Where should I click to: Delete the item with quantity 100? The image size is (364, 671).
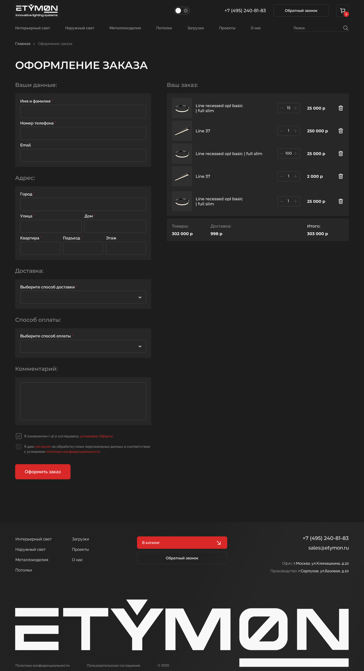click(340, 154)
